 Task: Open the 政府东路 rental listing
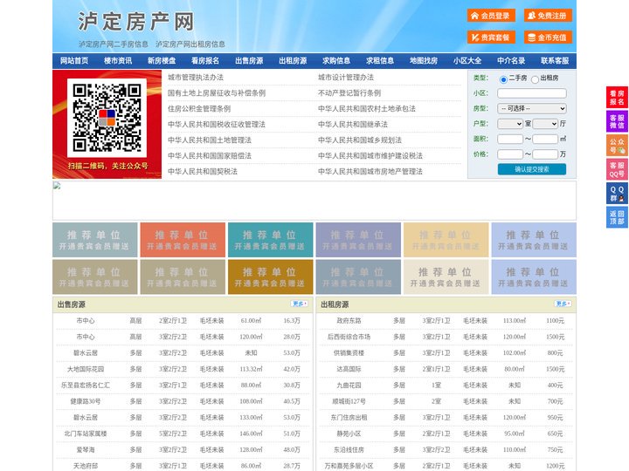tap(349, 321)
